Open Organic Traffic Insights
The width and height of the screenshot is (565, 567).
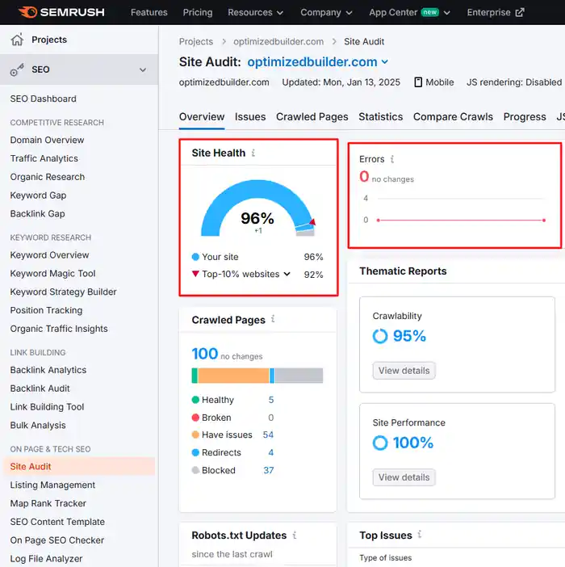click(x=59, y=329)
